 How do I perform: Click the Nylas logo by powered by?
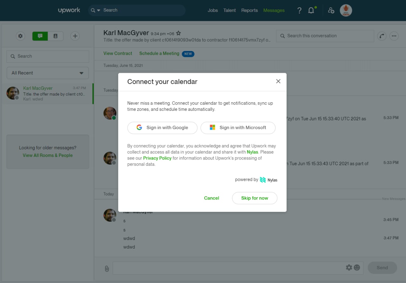[268, 180]
